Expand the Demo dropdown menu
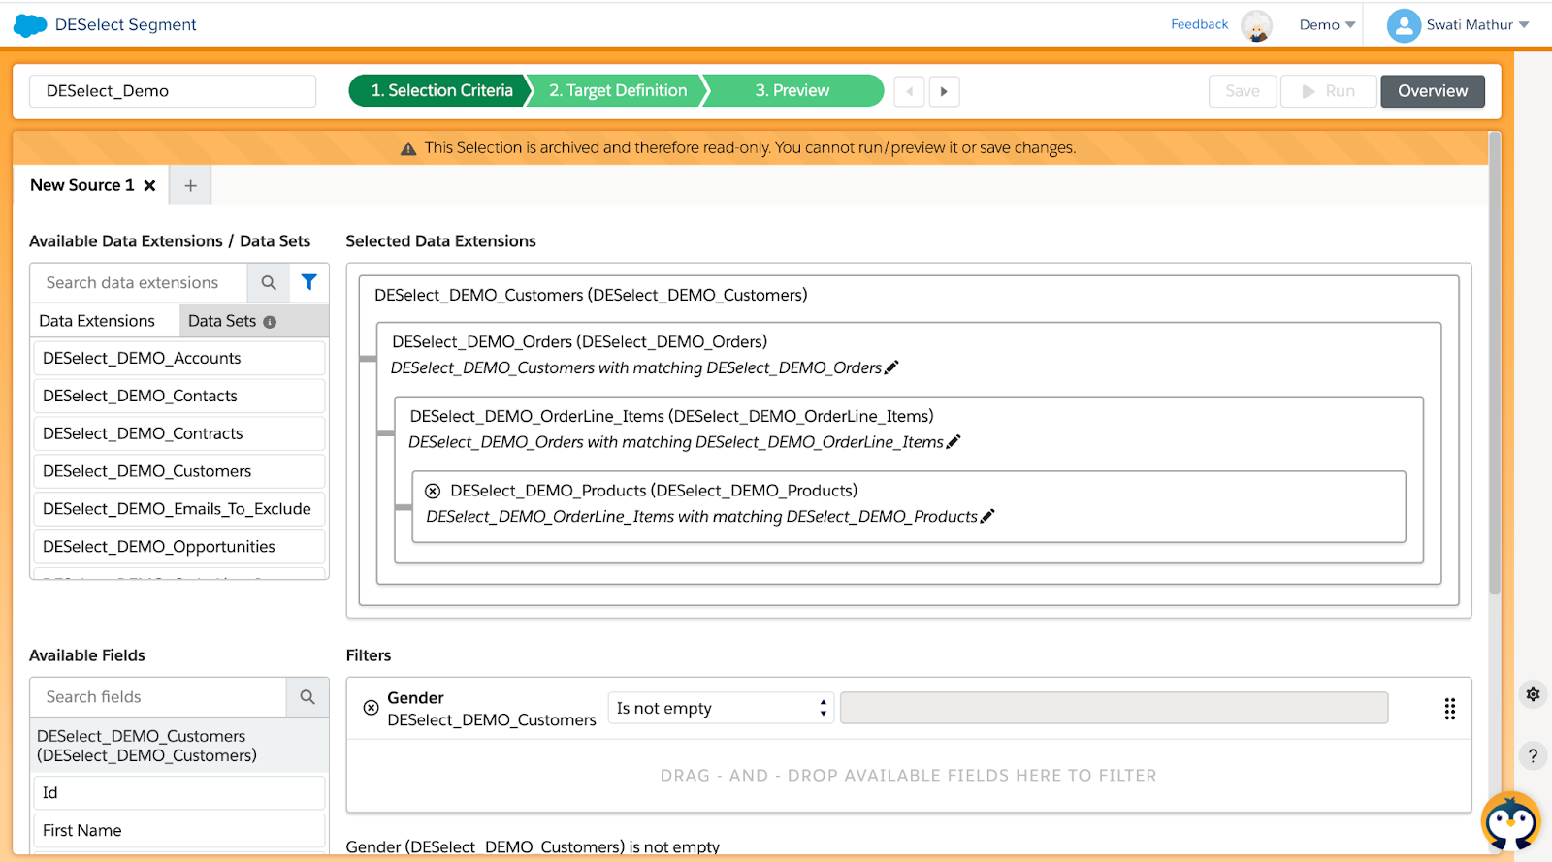1552x862 pixels. pos(1327,25)
